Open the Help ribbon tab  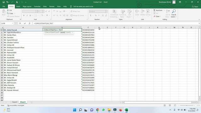click(65, 6)
